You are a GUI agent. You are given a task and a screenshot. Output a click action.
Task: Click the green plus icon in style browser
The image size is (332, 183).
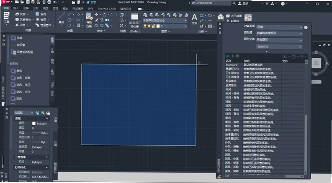232,56
